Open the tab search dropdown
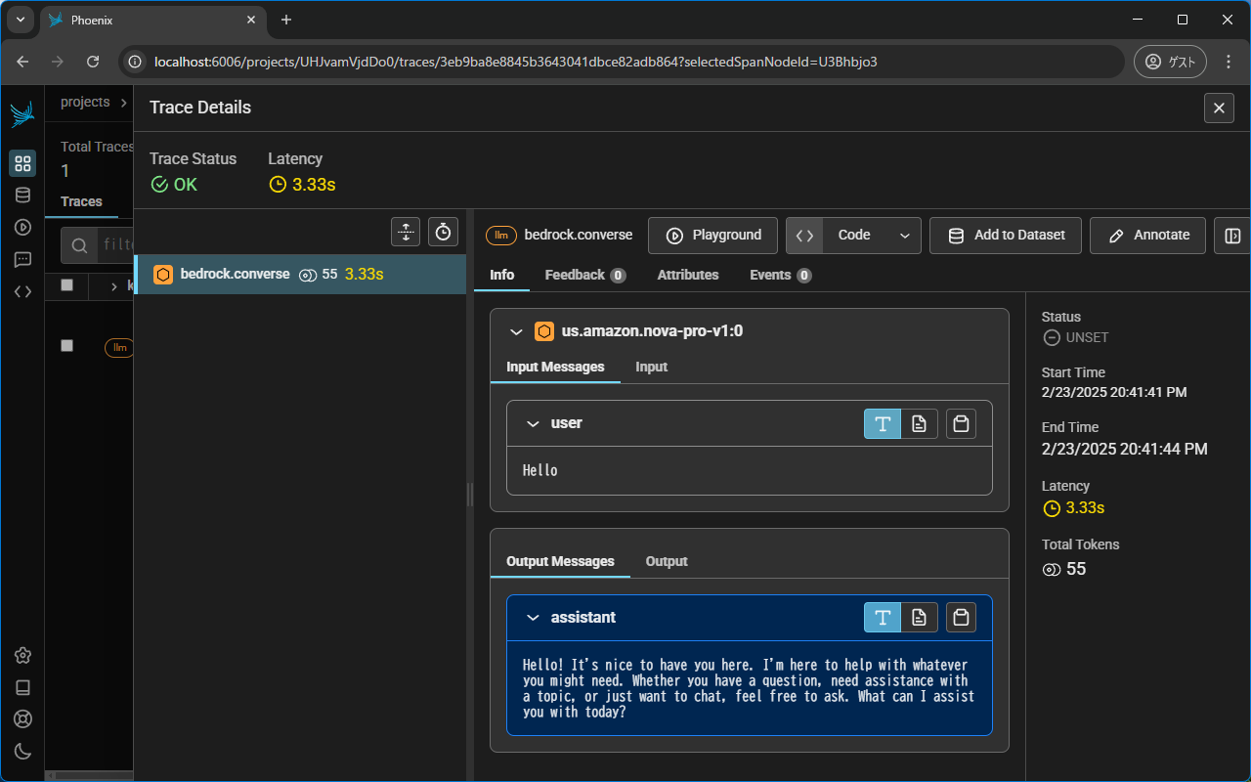 click(x=21, y=20)
